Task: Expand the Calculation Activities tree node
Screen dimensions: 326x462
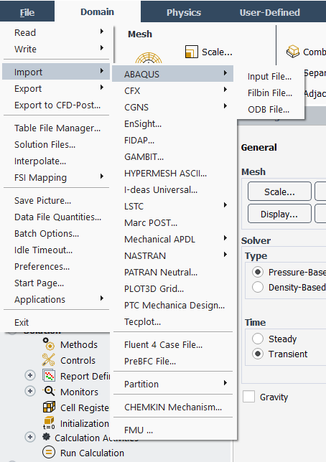Action: (29, 437)
